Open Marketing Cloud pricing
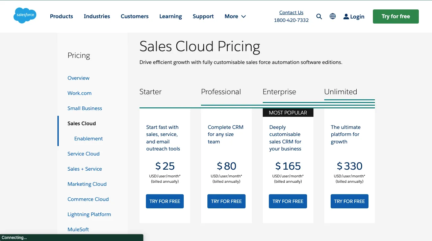Image resolution: width=432 pixels, height=241 pixels. coord(87,184)
